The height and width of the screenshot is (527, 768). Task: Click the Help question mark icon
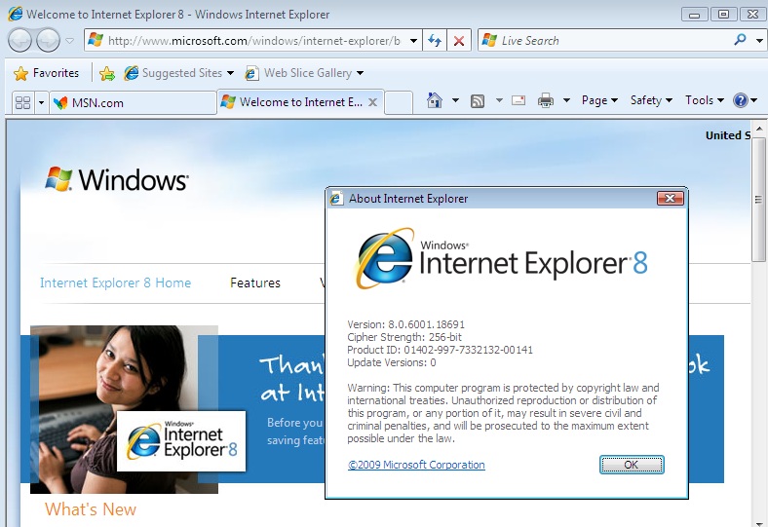point(740,100)
